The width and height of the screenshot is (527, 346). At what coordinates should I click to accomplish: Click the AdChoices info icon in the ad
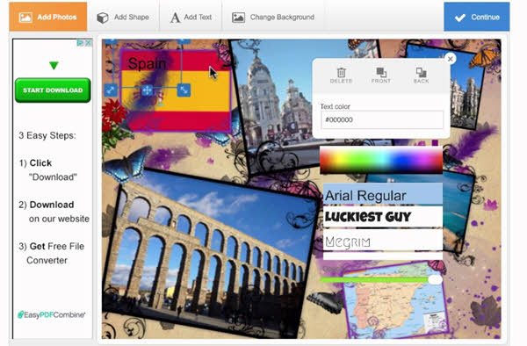point(80,43)
